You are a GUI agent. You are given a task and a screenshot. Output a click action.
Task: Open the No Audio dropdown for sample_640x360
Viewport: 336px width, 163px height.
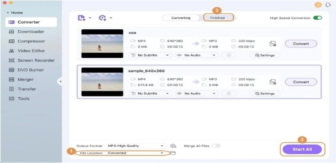pos(197,93)
